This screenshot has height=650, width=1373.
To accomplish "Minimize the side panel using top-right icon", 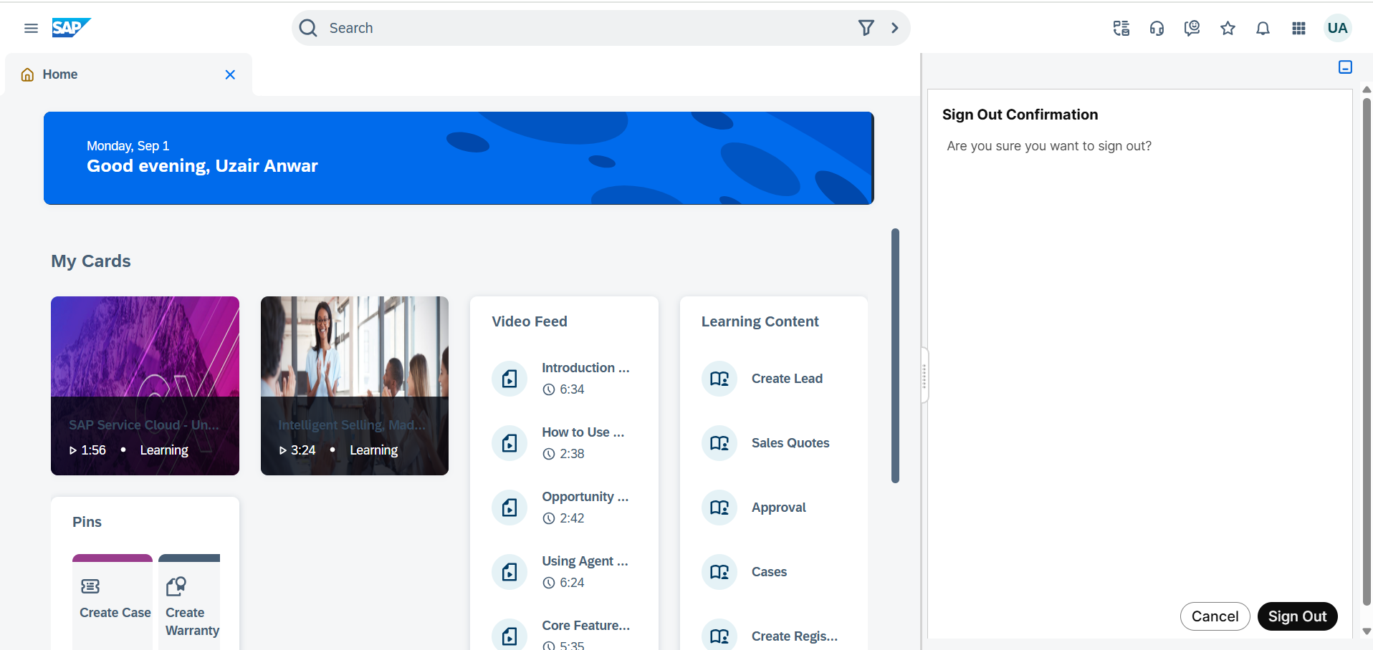I will (x=1345, y=67).
